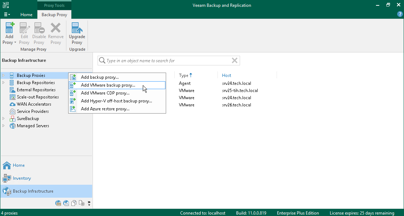Open the main hamburger menu dropdown
Screen dimensions: 404x216
point(7,15)
